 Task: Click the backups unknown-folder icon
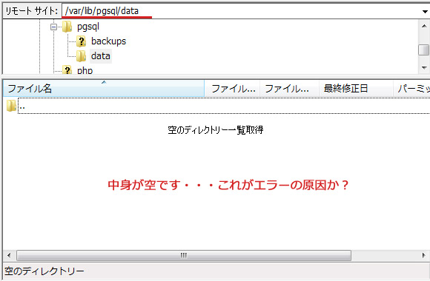point(81,41)
